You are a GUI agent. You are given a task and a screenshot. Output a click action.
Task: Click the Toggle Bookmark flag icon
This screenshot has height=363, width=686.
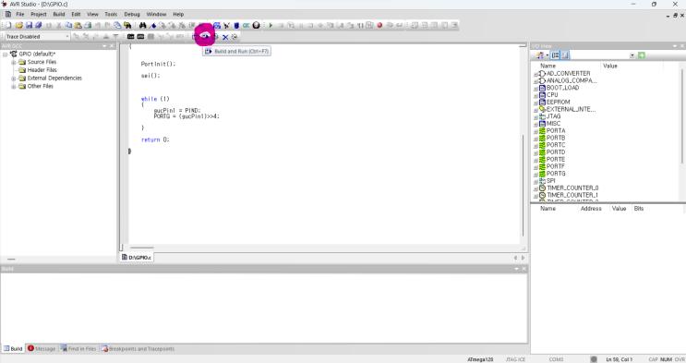click(152, 25)
